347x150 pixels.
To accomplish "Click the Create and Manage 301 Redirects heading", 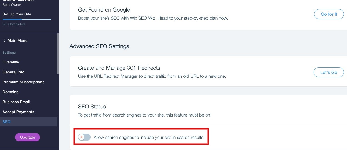I will (x=119, y=68).
